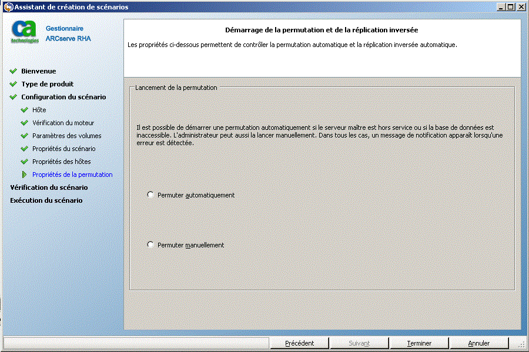The image size is (529, 352).
Task: Select the Propriétés des hôtes step
Action: tap(62, 162)
